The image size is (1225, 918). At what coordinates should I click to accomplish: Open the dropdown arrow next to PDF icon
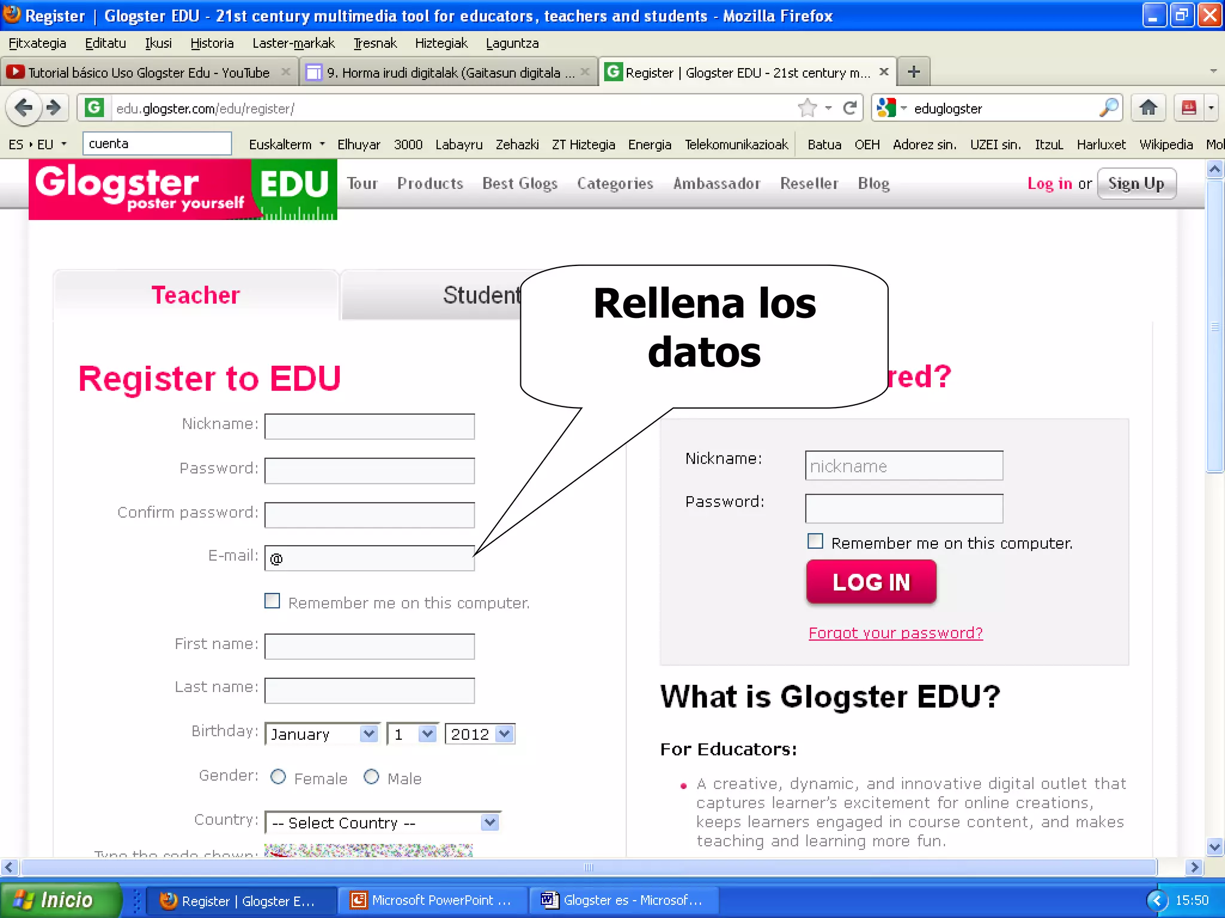(1211, 108)
